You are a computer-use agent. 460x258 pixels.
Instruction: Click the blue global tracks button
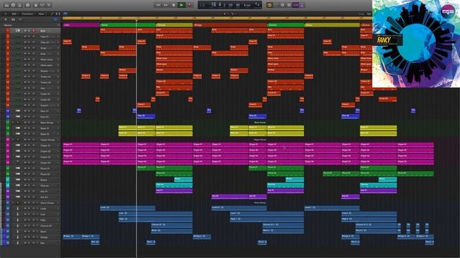coord(55,19)
